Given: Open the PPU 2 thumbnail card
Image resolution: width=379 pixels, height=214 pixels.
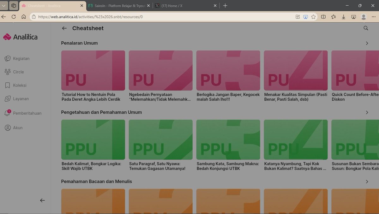Looking at the screenshot, I should point(161,140).
